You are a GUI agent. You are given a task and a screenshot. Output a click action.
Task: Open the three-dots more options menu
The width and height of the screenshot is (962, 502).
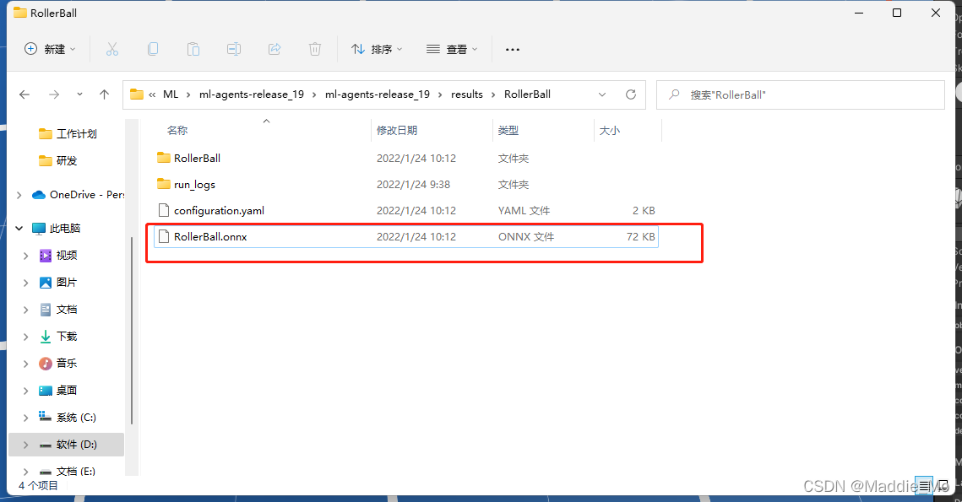tap(513, 49)
